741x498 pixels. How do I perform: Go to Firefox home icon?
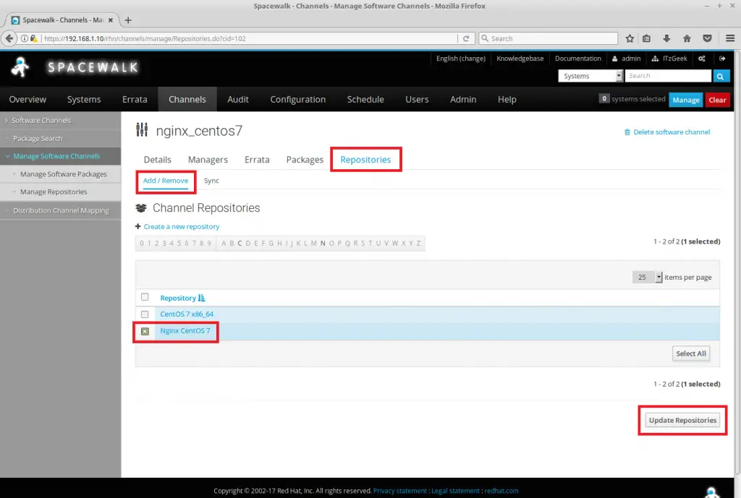tap(687, 39)
